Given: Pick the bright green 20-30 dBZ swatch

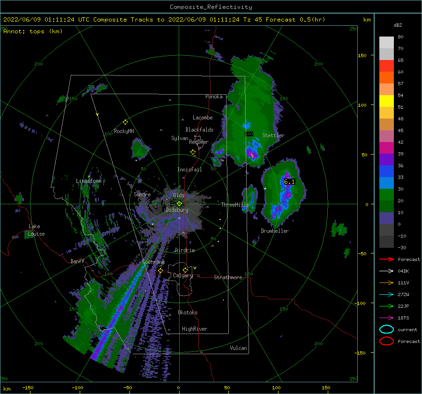Looking at the screenshot, I should tap(386, 195).
